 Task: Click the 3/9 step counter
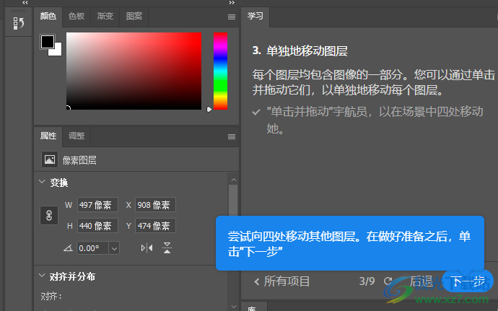point(367,281)
